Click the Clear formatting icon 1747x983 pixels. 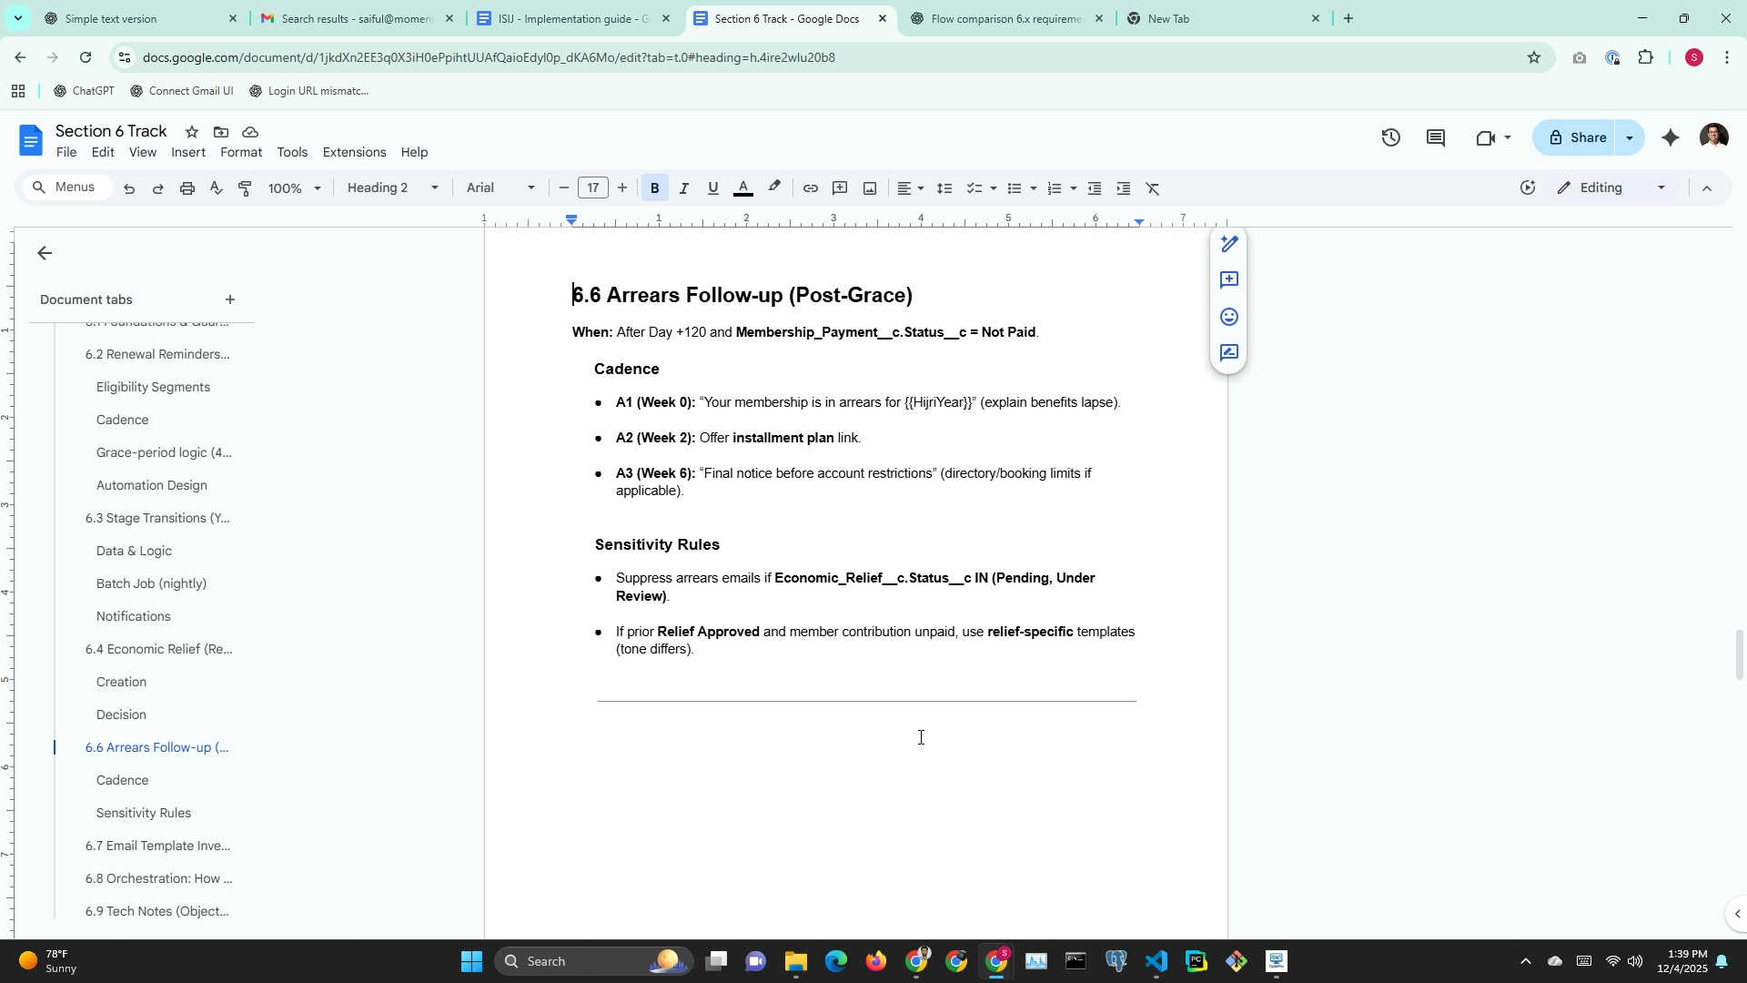[1153, 188]
